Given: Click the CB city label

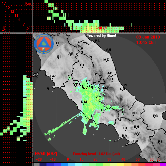Looking at the screenshot, I should (134, 114).
